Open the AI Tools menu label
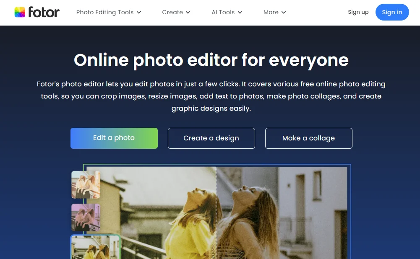420x259 pixels. point(223,12)
